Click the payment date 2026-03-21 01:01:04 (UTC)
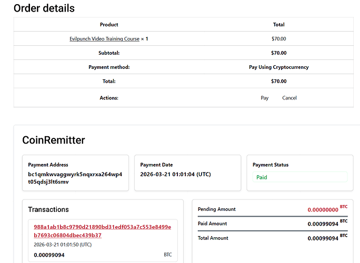 click(175, 175)
